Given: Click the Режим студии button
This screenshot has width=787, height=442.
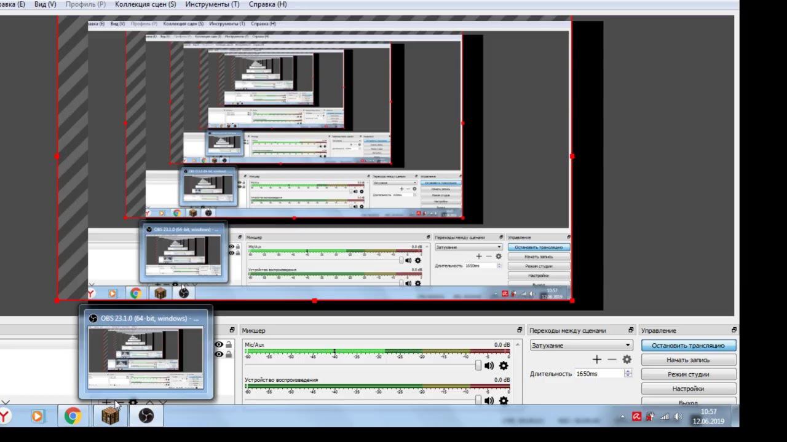Looking at the screenshot, I should click(688, 374).
